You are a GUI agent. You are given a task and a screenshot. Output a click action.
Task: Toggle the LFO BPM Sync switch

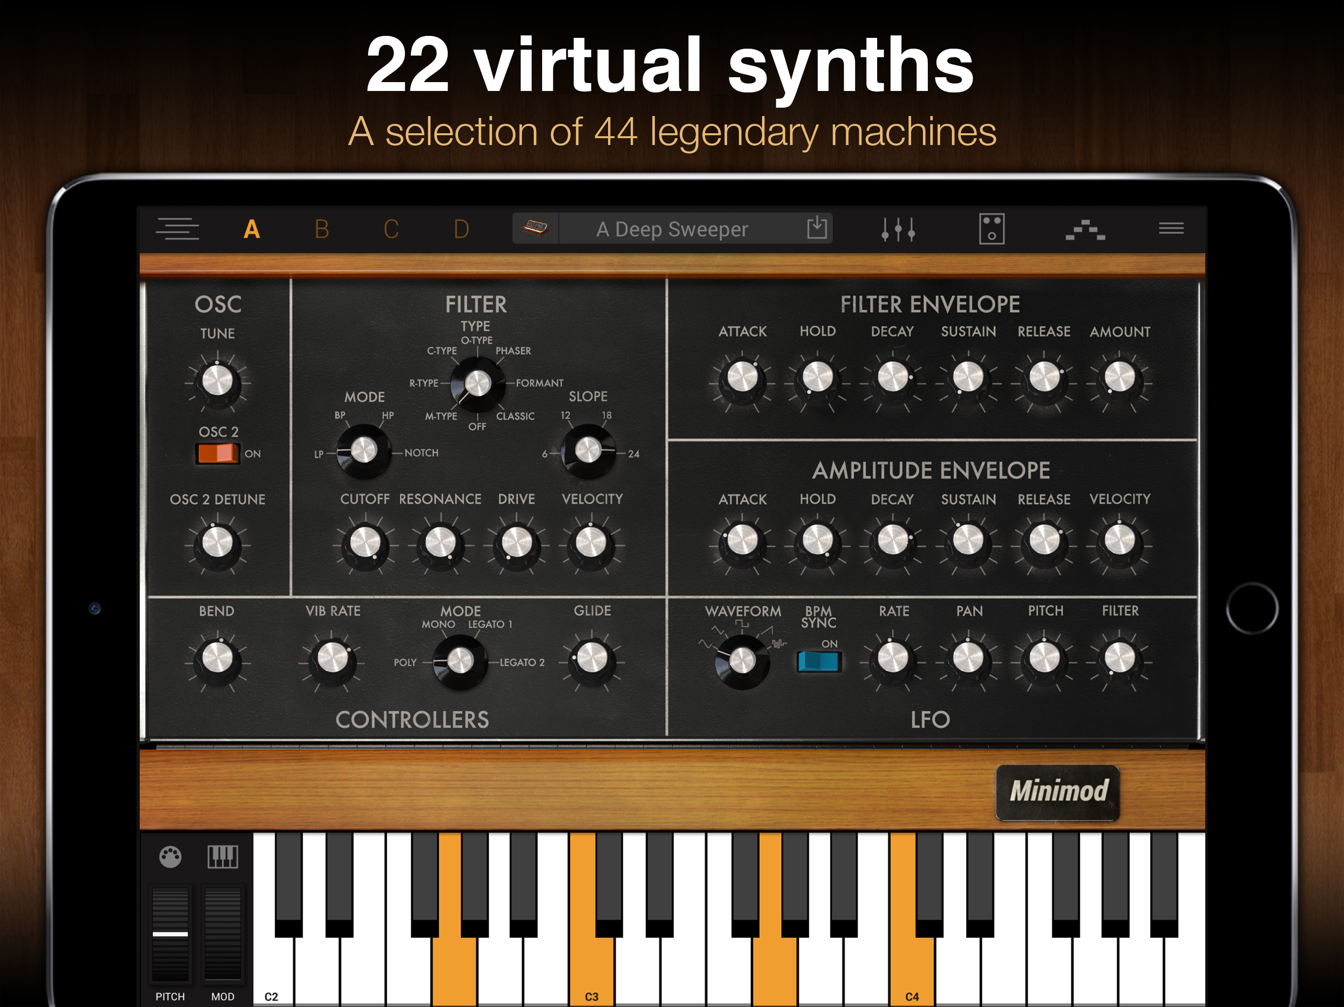tap(819, 661)
